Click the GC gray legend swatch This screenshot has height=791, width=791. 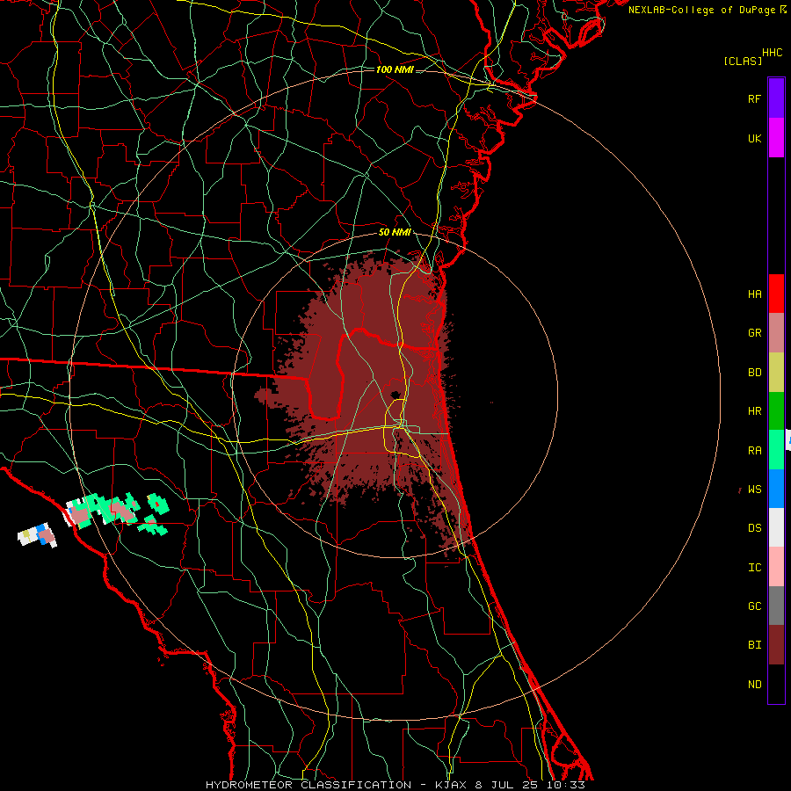coord(776,606)
